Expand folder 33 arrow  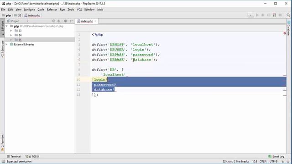(11, 31)
